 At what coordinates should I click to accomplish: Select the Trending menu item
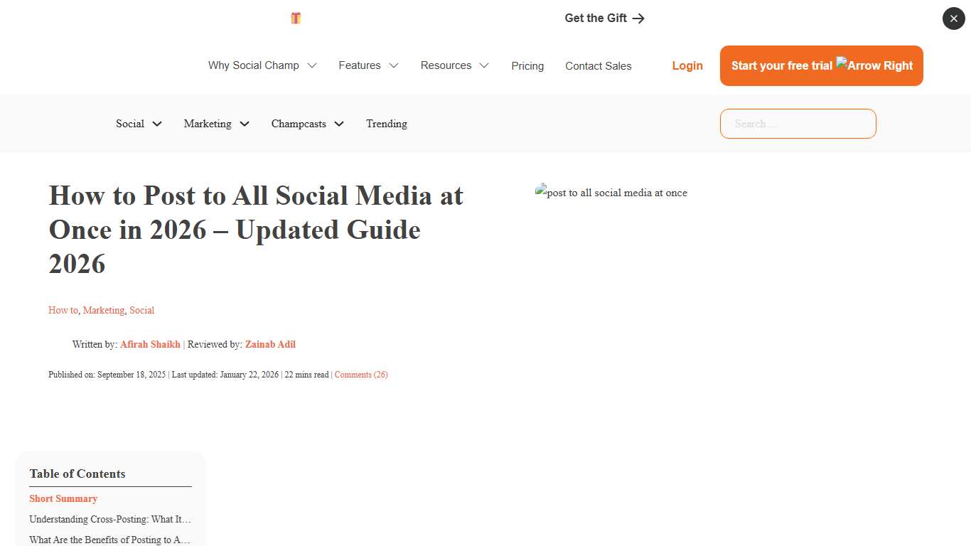click(x=386, y=124)
